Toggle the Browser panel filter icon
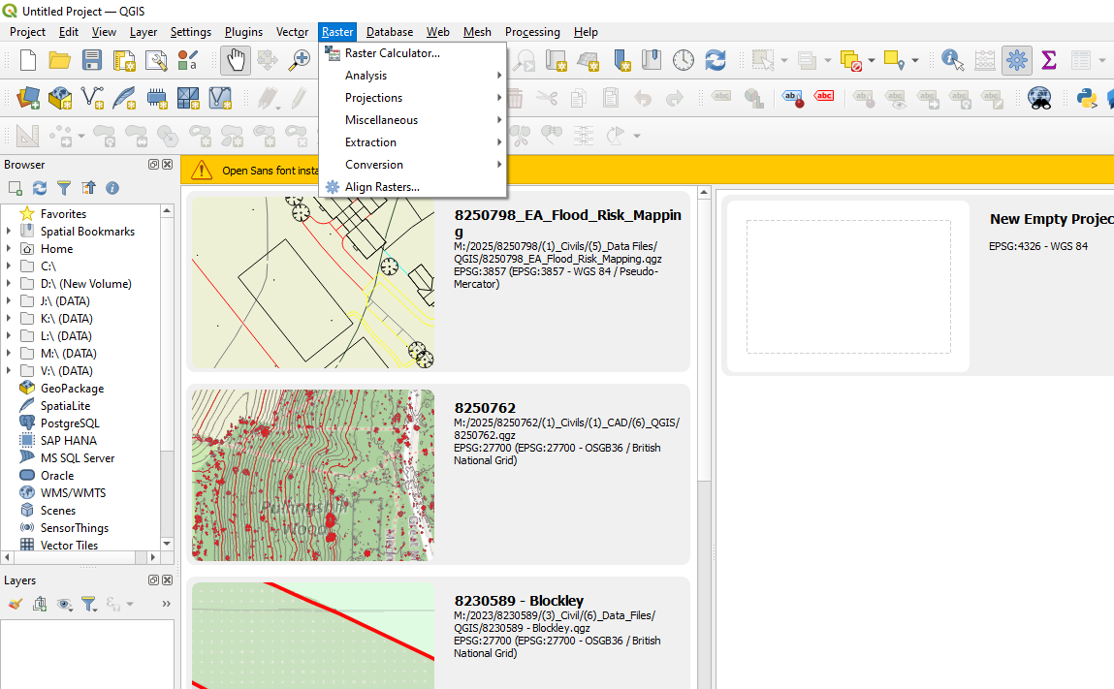The image size is (1114, 689). 64,188
